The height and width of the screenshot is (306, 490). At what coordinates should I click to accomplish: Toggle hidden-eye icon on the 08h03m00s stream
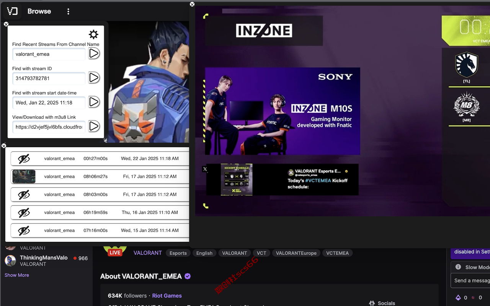24,194
